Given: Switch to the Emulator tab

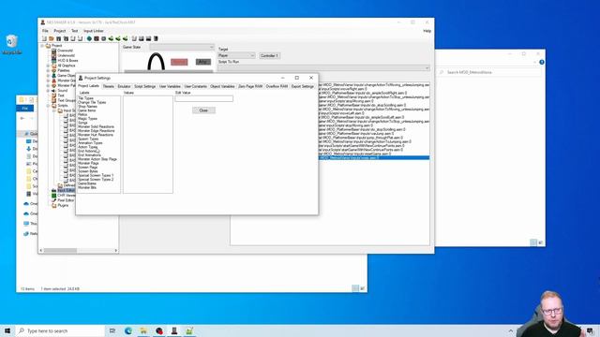Looking at the screenshot, I should [124, 86].
